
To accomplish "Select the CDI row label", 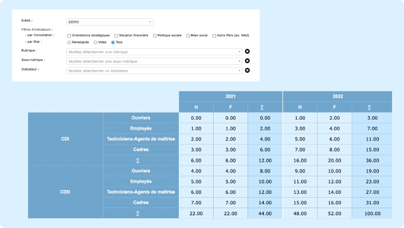I will coord(65,139).
